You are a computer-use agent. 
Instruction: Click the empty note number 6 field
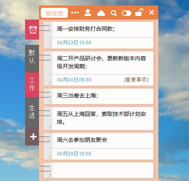(x=103, y=170)
